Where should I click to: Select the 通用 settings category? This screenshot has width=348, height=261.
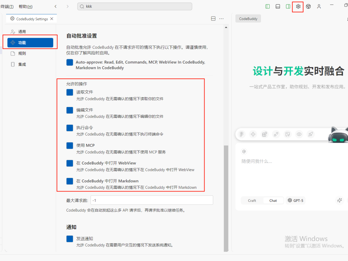30,32
